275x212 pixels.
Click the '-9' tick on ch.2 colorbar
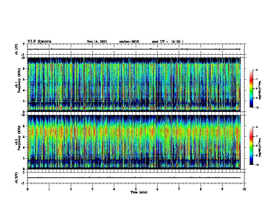pos(257,155)
